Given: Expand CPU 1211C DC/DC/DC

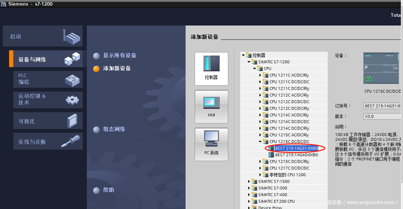Looking at the screenshot, I should (x=260, y=82).
